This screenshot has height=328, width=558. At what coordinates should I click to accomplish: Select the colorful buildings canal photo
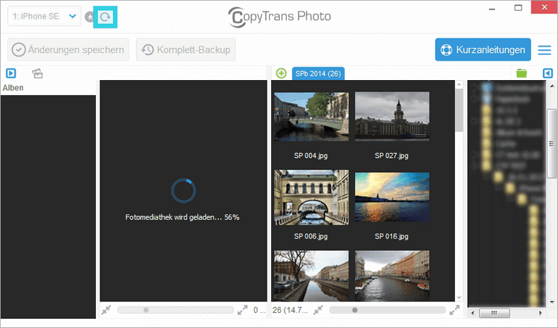tap(392, 276)
